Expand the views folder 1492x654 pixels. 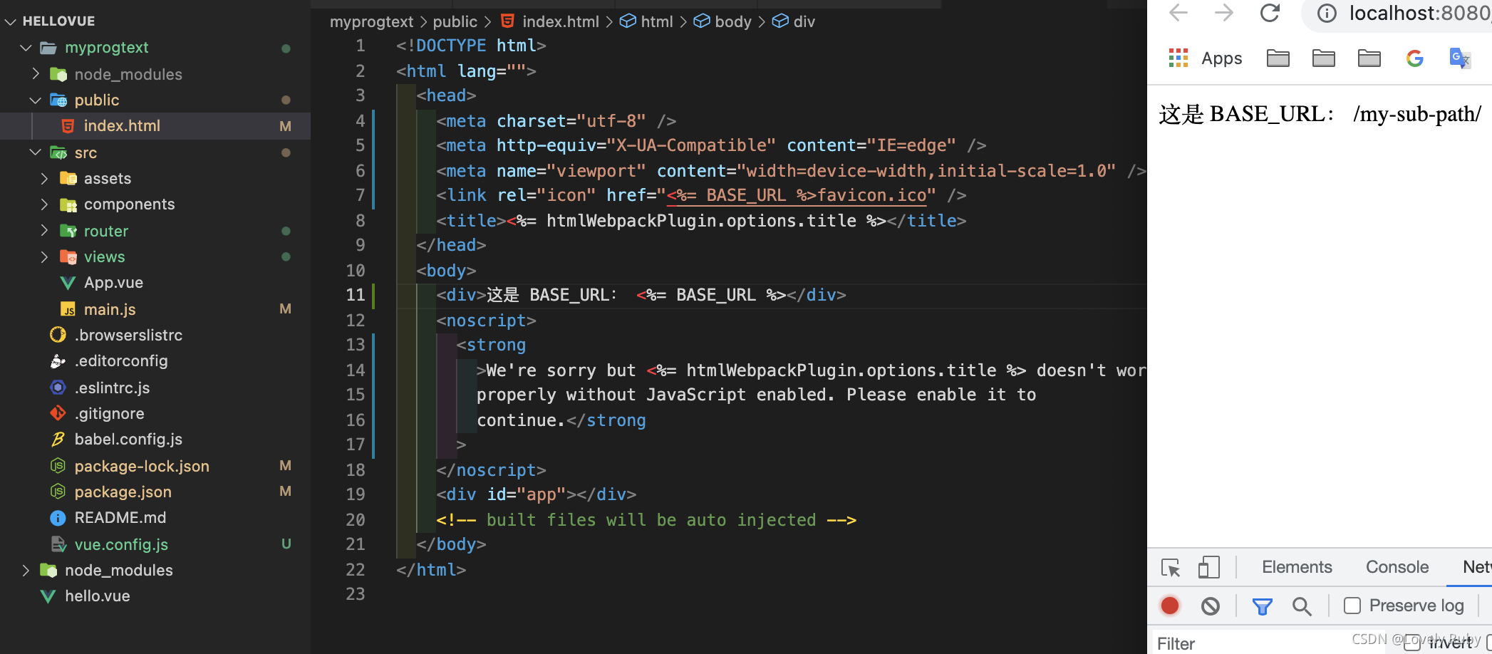pyautogui.click(x=45, y=256)
